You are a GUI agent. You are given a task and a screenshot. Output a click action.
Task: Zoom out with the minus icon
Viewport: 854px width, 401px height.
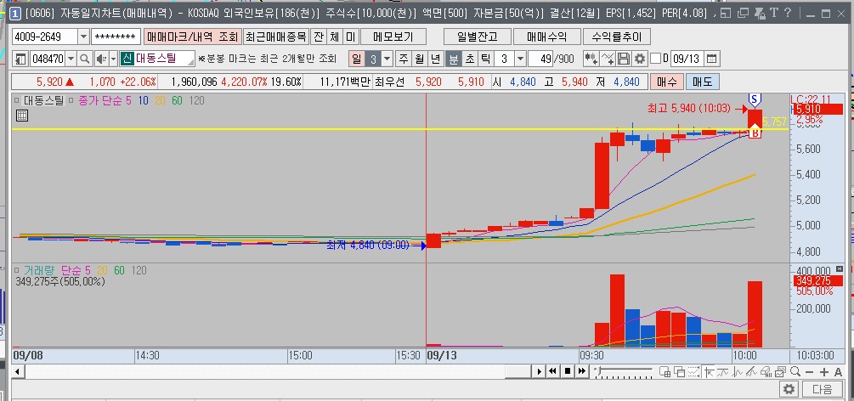[809, 372]
